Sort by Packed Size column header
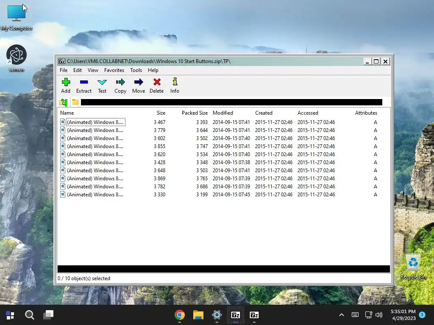 point(195,113)
